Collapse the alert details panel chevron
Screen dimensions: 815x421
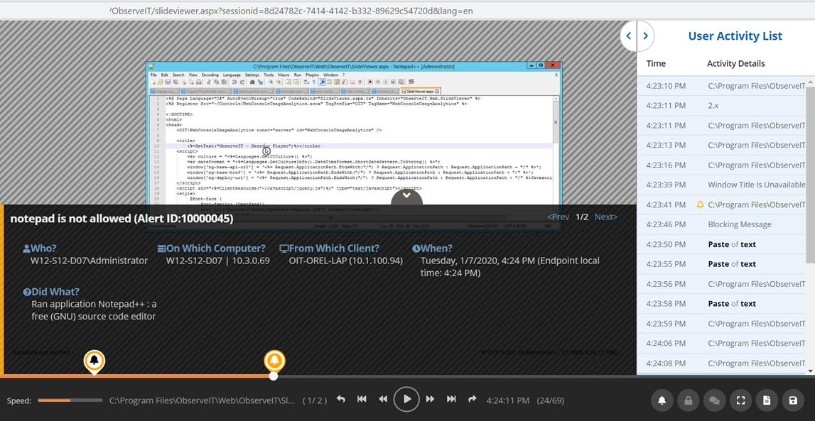tap(406, 195)
